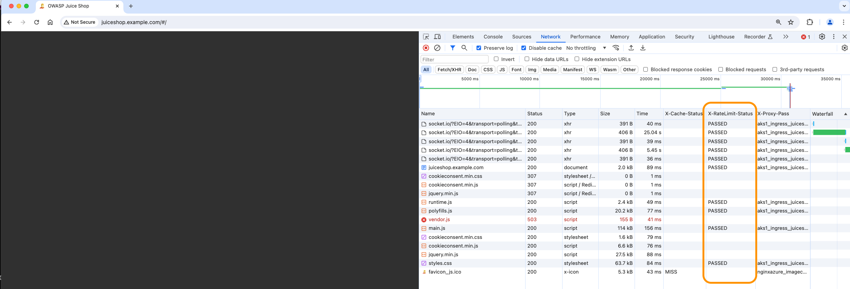Select the main.js request row
The width and height of the screenshot is (850, 289).
[635, 228]
